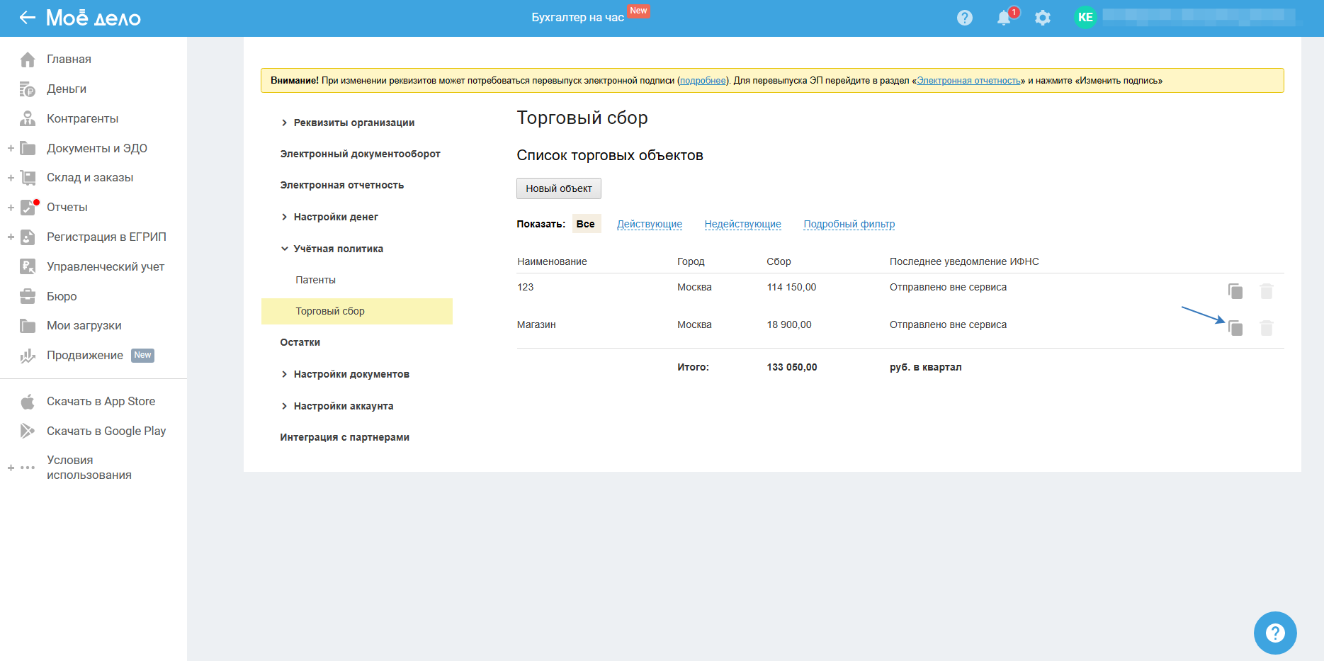Click the Документы и ЭДО folder icon

tap(28, 148)
